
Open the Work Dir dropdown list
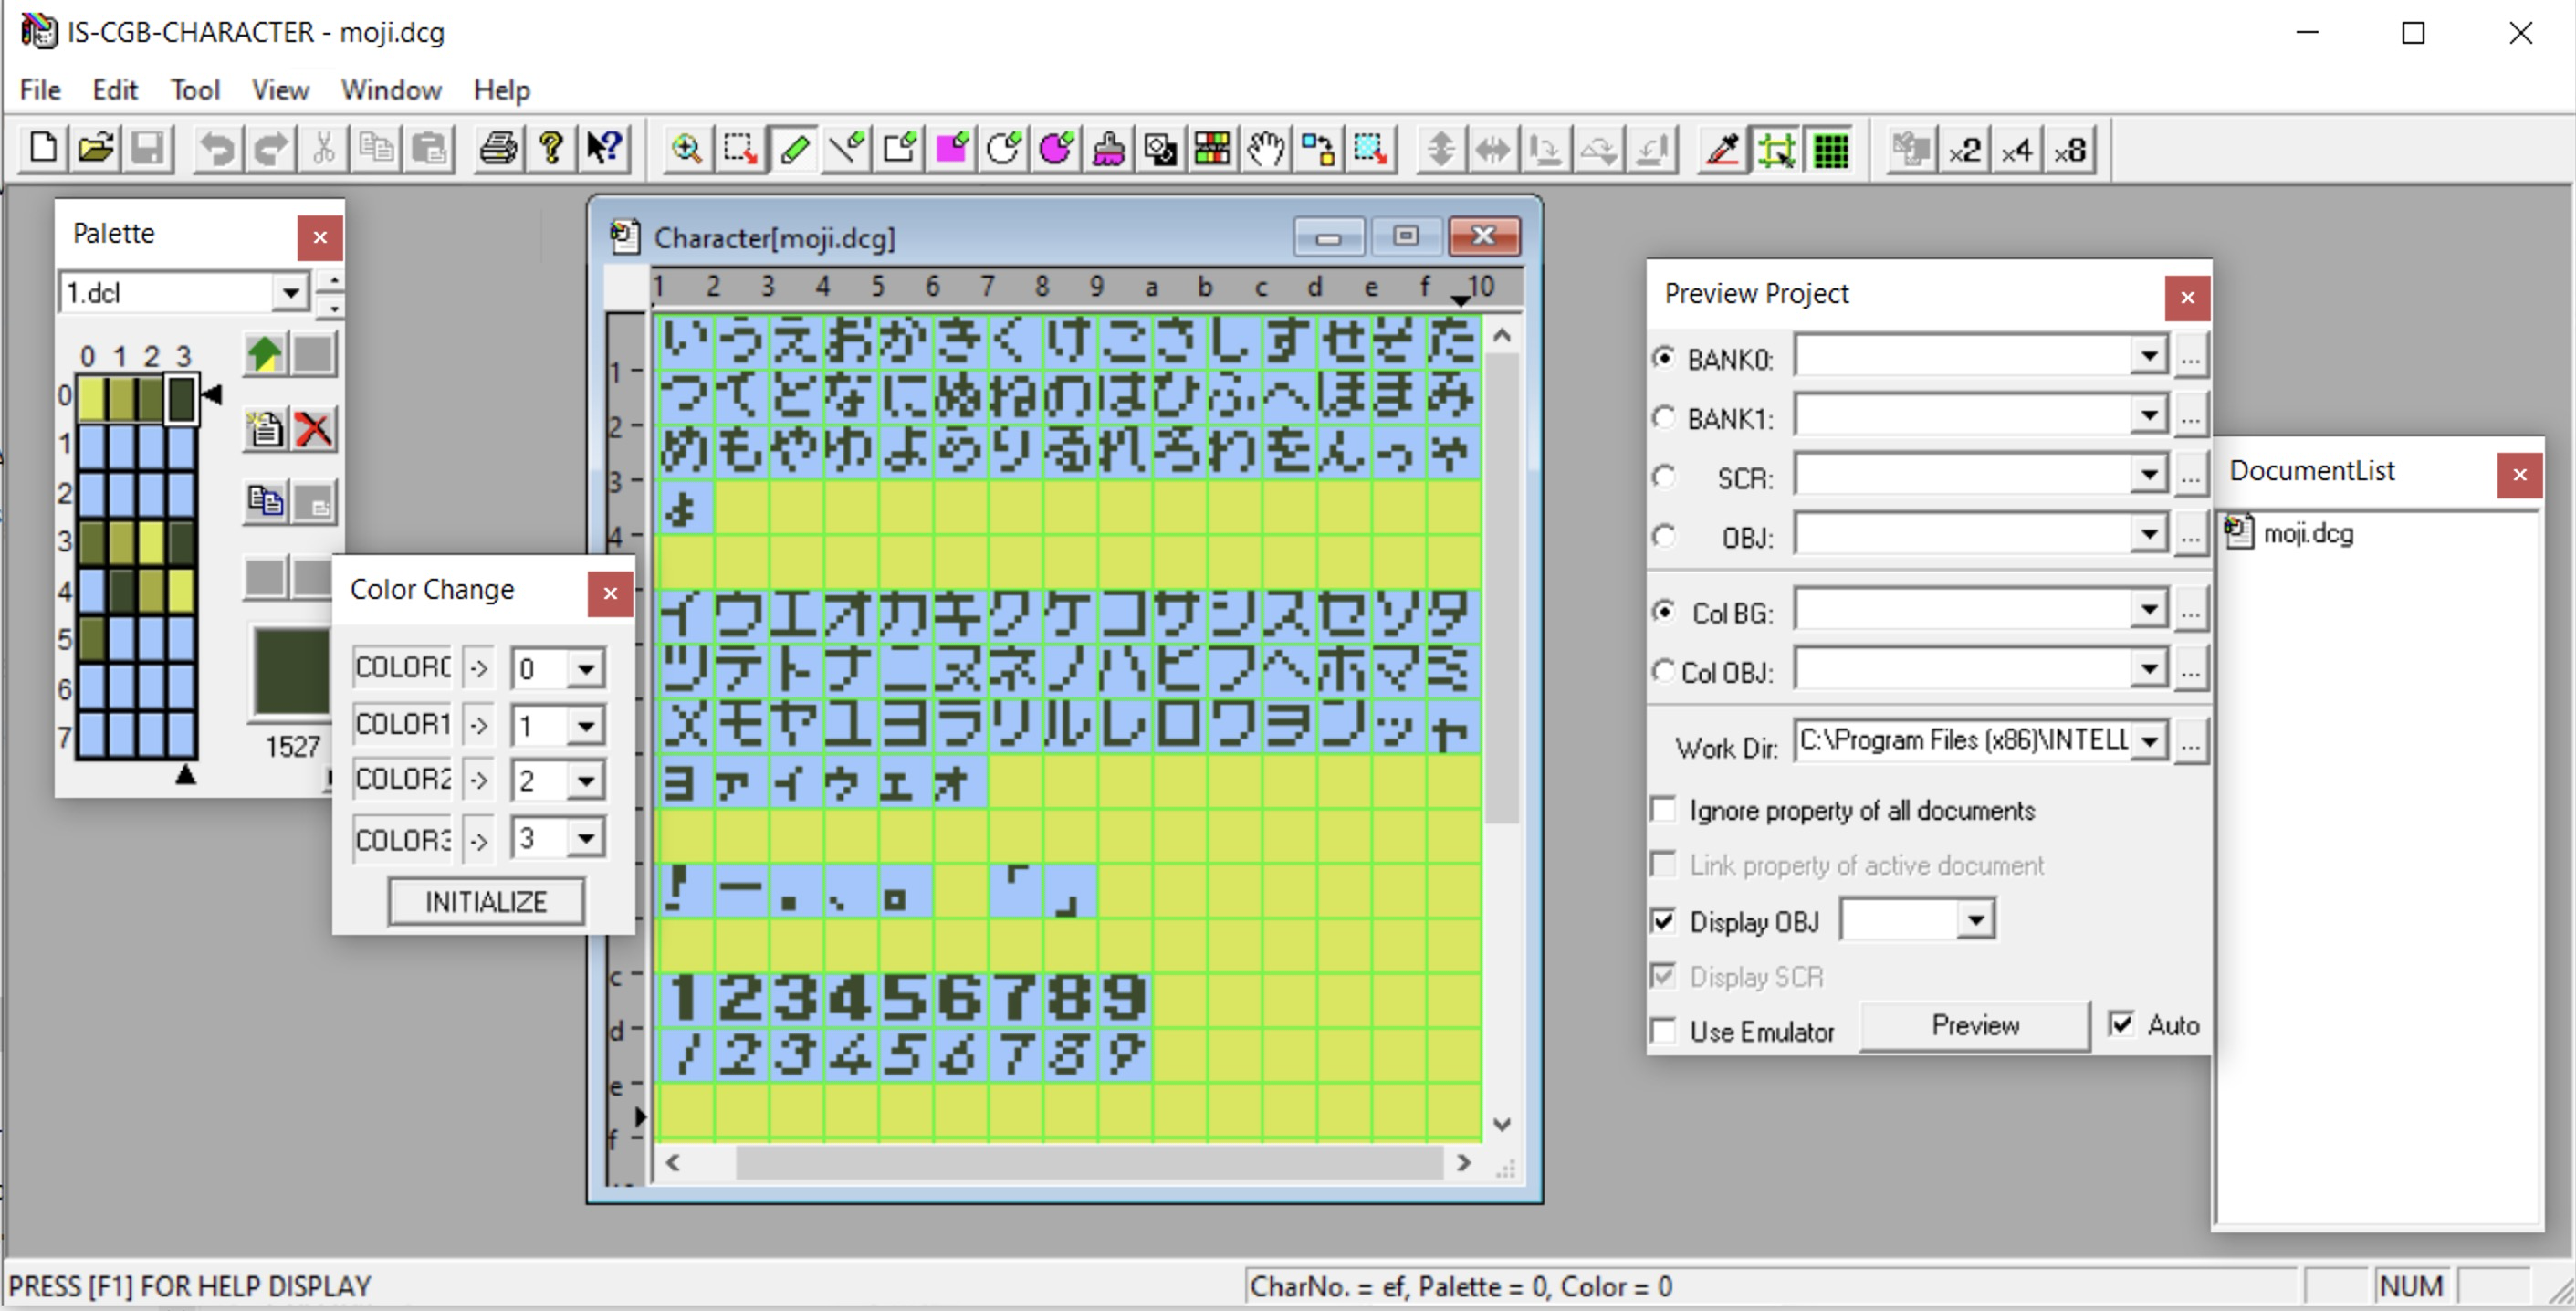click(x=2151, y=740)
